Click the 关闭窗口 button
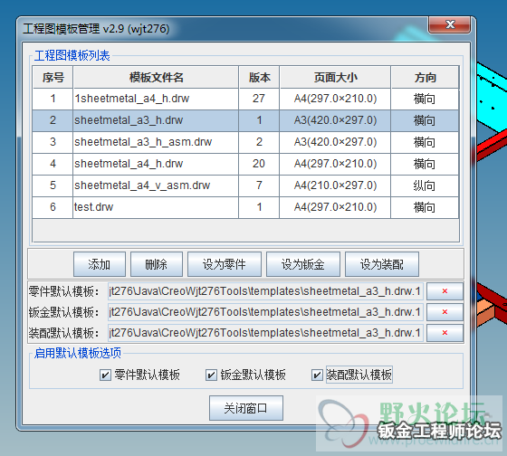 (x=246, y=408)
